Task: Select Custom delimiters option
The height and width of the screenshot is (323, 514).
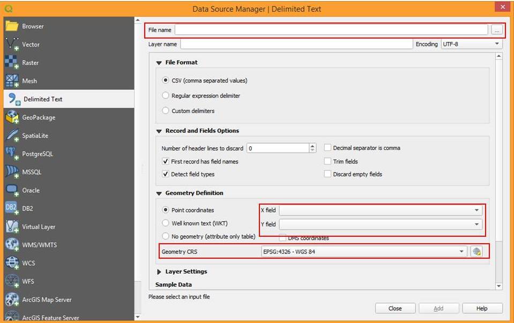Action: 166,110
